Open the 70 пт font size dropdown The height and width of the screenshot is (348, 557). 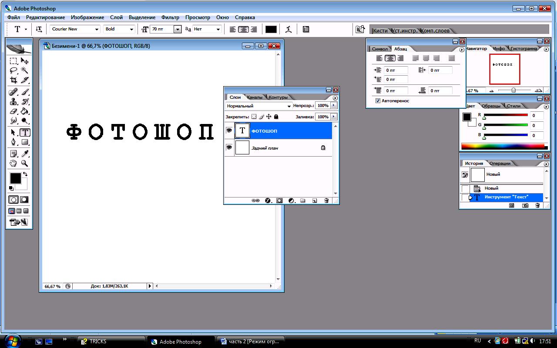pyautogui.click(x=177, y=29)
